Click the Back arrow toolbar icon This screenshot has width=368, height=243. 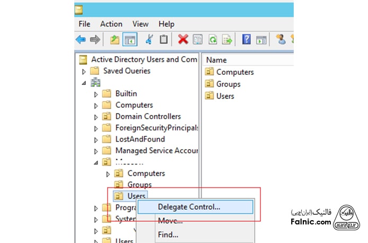pyautogui.click(x=81, y=39)
